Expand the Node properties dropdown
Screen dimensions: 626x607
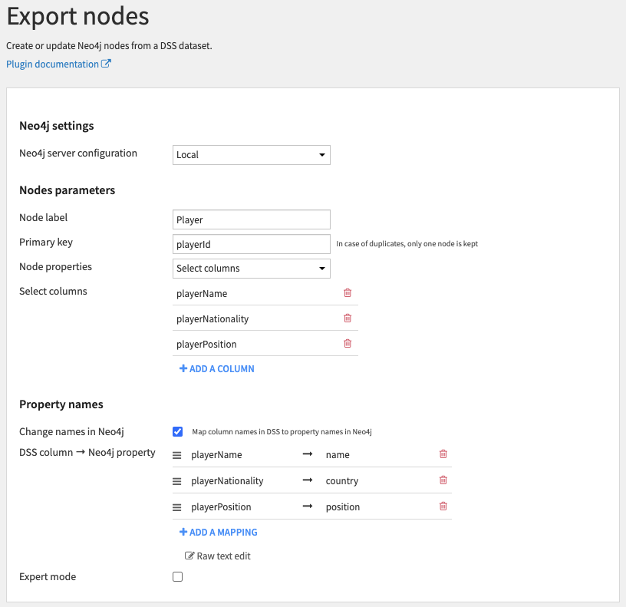click(252, 269)
